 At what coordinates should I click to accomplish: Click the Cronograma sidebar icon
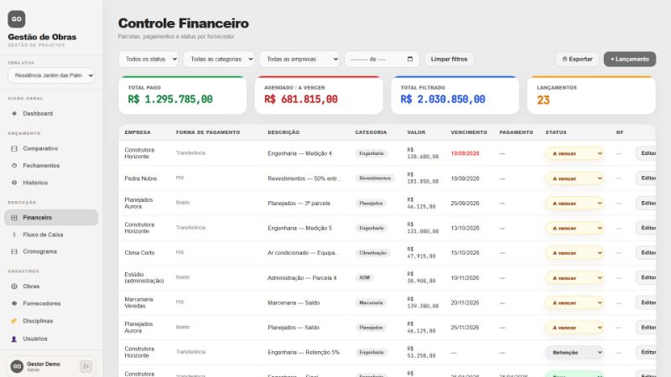[14, 252]
